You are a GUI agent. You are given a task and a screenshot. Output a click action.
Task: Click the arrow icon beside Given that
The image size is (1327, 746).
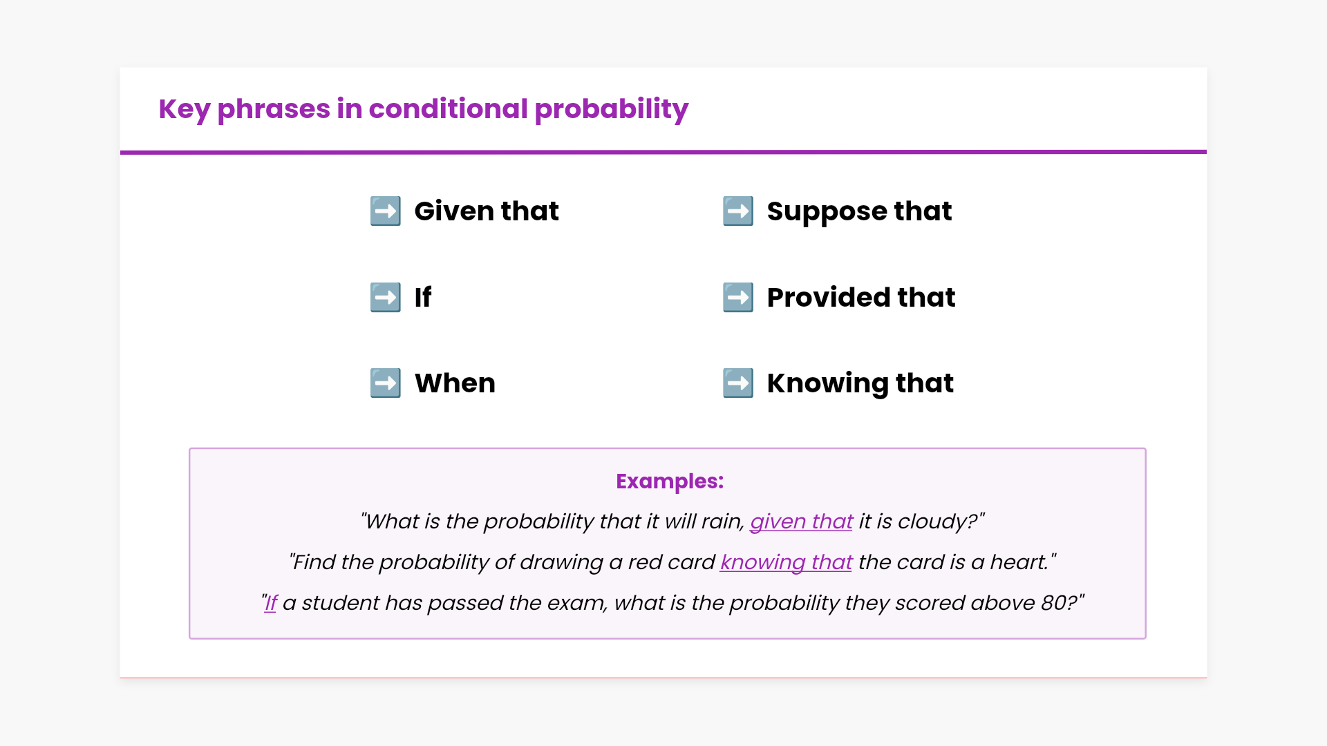(385, 211)
